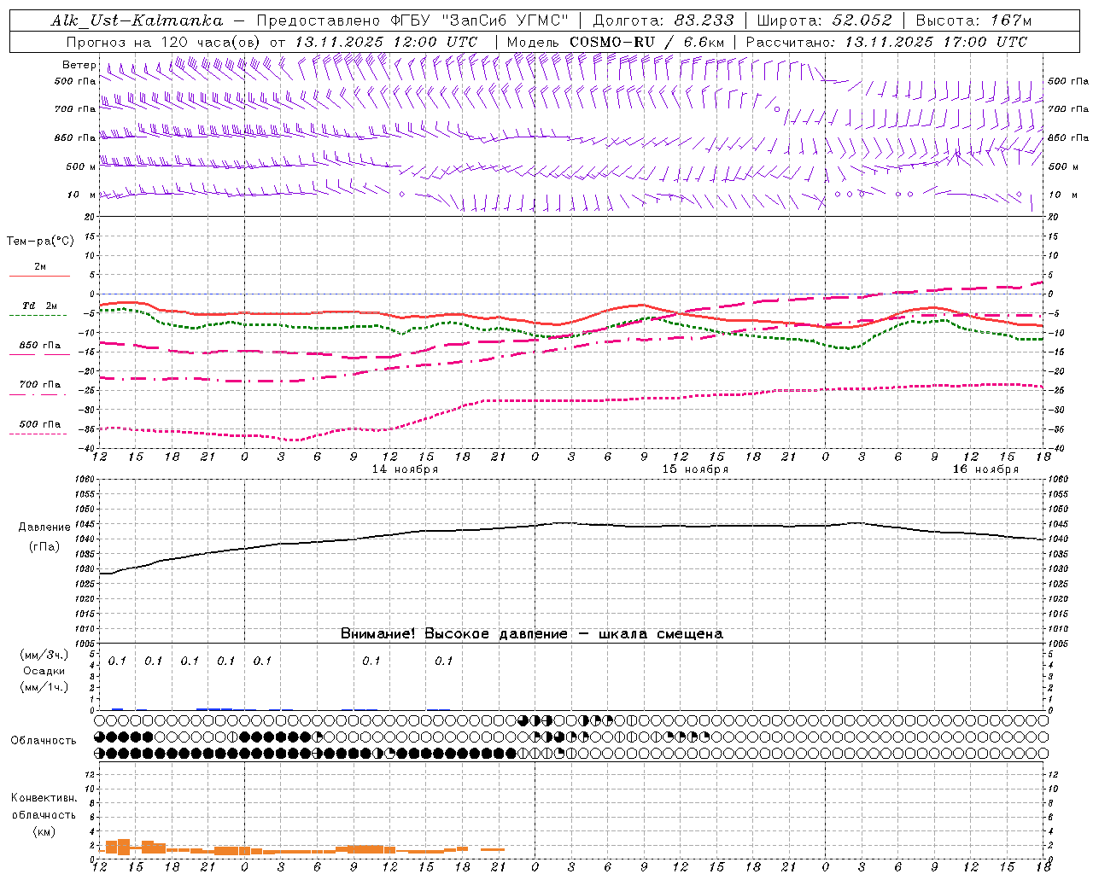Click the 1005 value on right pressure axis

[x=1057, y=644]
